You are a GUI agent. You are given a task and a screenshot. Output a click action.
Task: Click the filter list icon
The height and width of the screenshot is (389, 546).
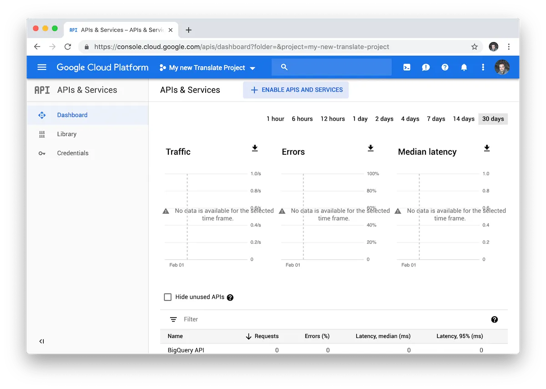173,319
